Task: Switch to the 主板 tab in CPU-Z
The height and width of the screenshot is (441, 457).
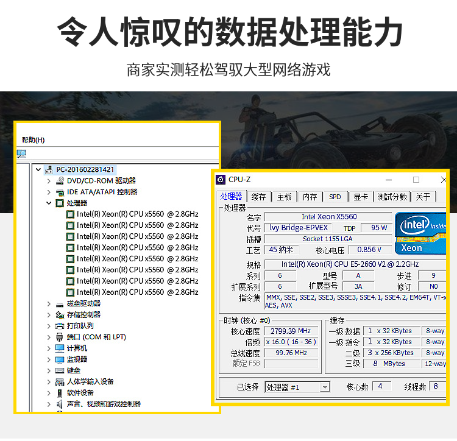Action: (x=284, y=197)
